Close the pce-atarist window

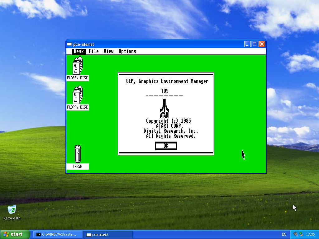click(x=262, y=44)
